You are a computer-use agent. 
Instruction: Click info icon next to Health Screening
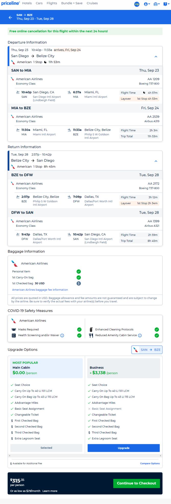[x=62, y=336]
